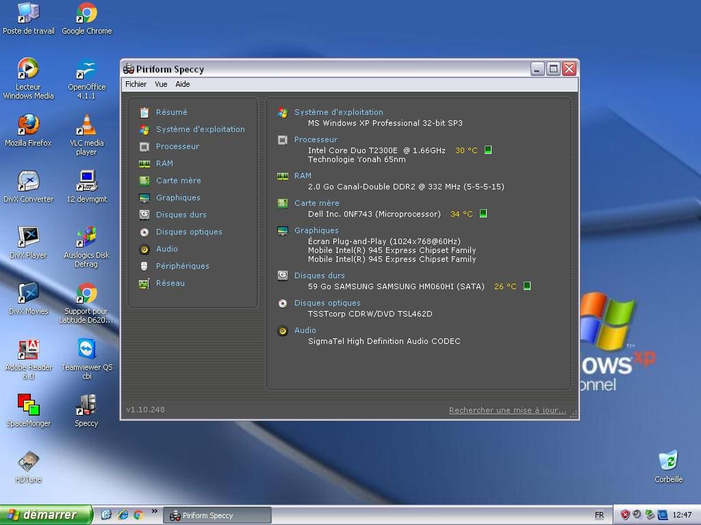The width and height of the screenshot is (701, 525).
Task: Click Piriform Speccy taskbar button
Action: click(217, 515)
